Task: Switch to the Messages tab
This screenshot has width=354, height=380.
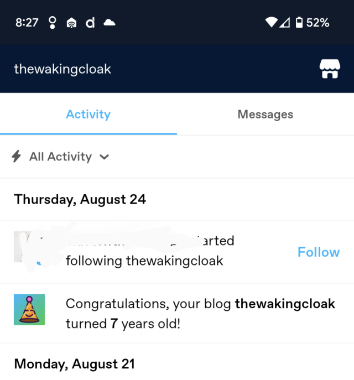Action: click(265, 114)
